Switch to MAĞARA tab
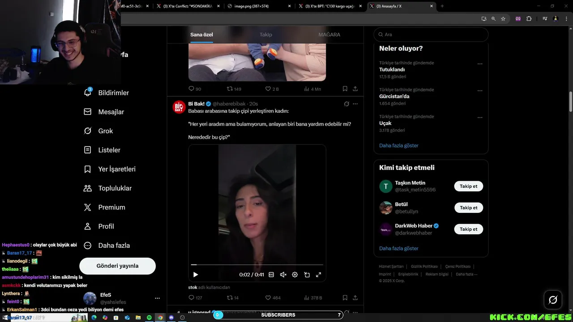This screenshot has width=573, height=322. (x=329, y=34)
